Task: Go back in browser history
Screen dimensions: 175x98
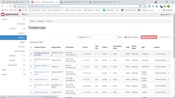Action: pyautogui.click(x=3, y=6)
